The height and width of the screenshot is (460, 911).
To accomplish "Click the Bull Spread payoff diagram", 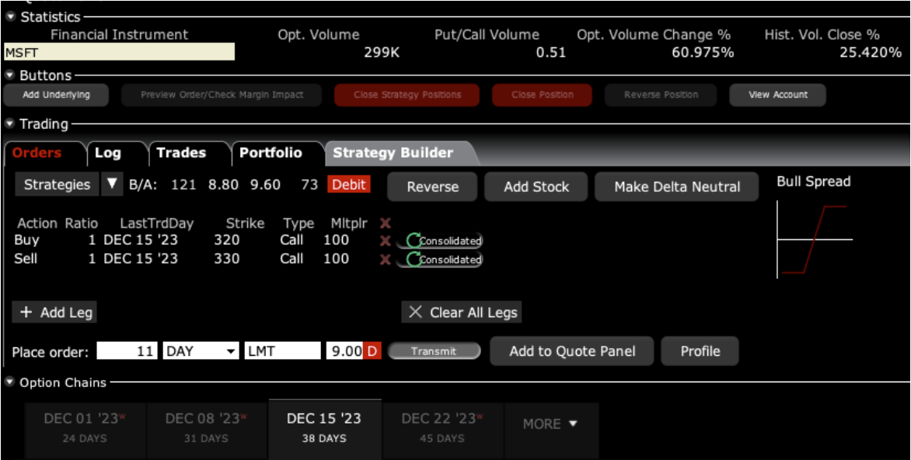I will pyautogui.click(x=814, y=239).
